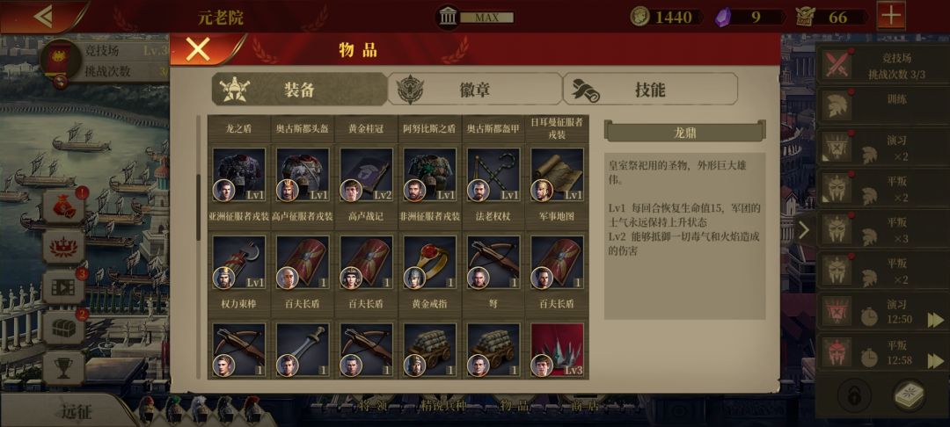Collapse the right task panel chevron

click(x=804, y=230)
